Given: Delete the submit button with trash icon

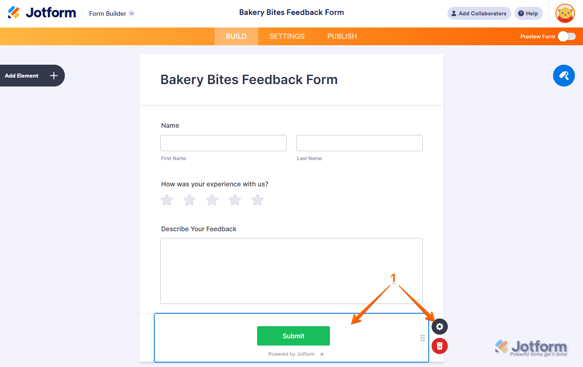Looking at the screenshot, I should click(x=440, y=346).
